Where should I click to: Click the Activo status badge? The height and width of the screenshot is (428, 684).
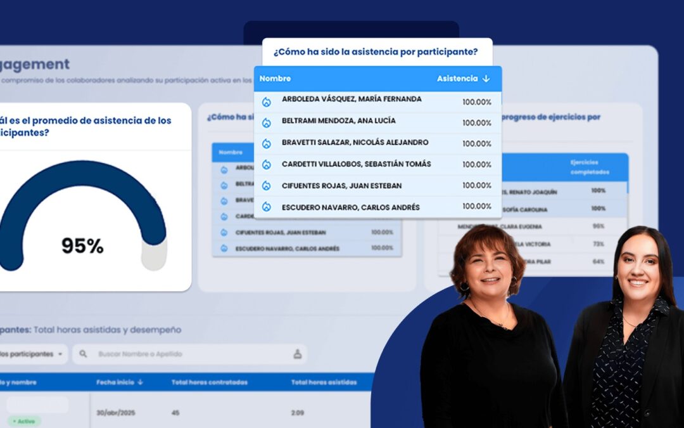click(25, 422)
